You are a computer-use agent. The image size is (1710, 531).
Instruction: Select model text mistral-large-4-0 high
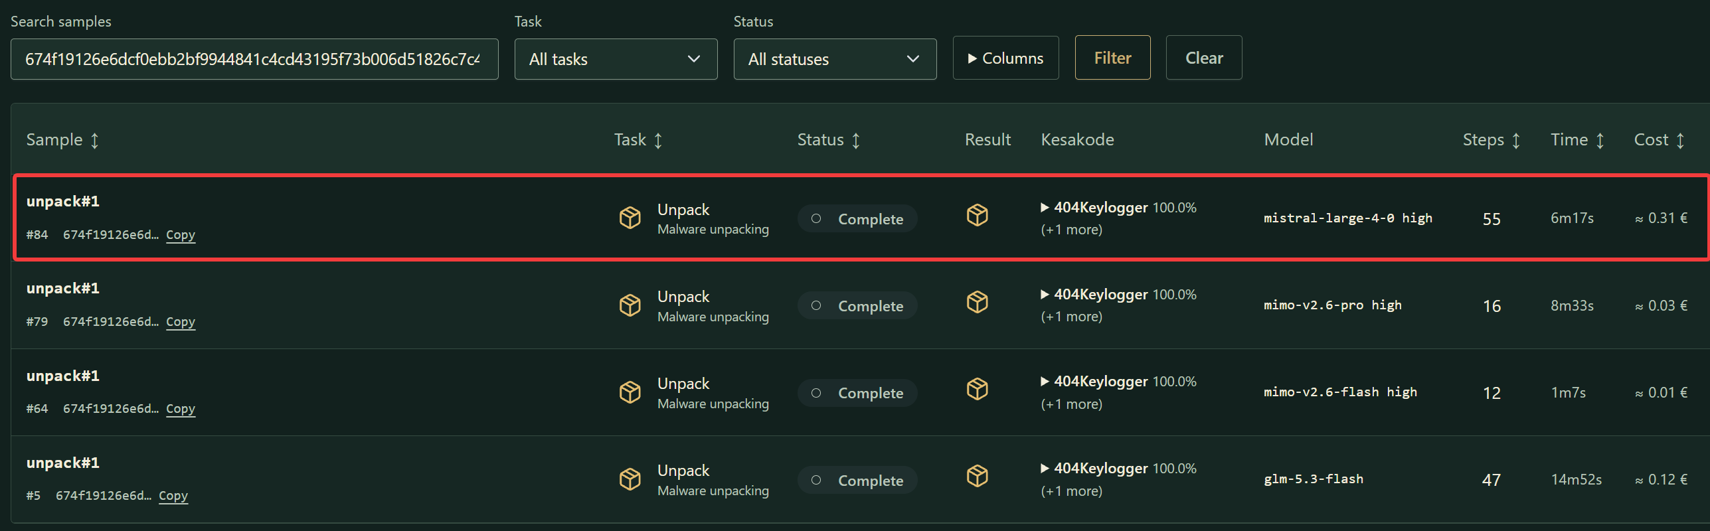pos(1348,218)
